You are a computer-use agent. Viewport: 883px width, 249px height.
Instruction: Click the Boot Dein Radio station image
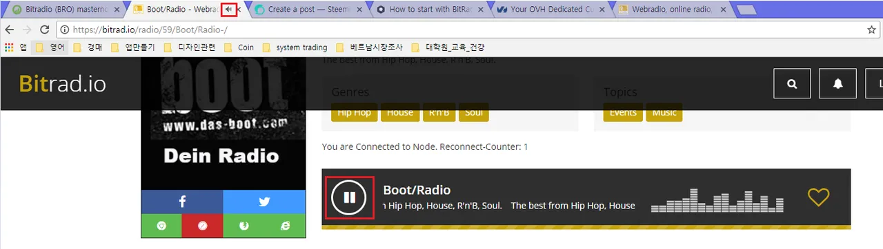223,124
